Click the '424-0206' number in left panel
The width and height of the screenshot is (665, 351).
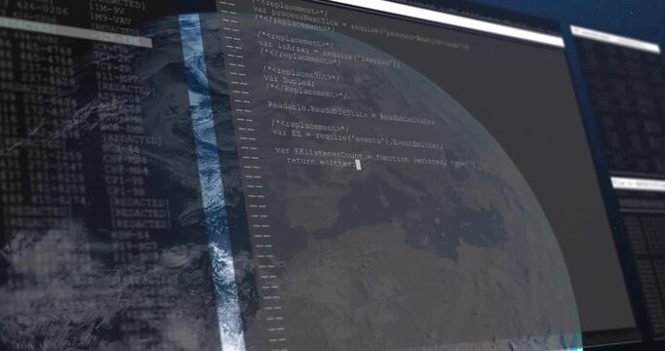click(42, 9)
